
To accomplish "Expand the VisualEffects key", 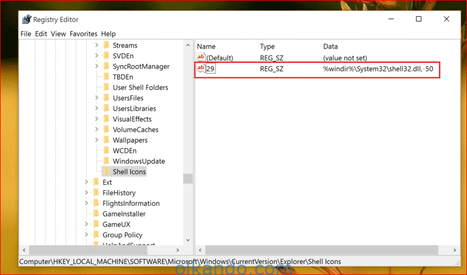I will (x=97, y=119).
